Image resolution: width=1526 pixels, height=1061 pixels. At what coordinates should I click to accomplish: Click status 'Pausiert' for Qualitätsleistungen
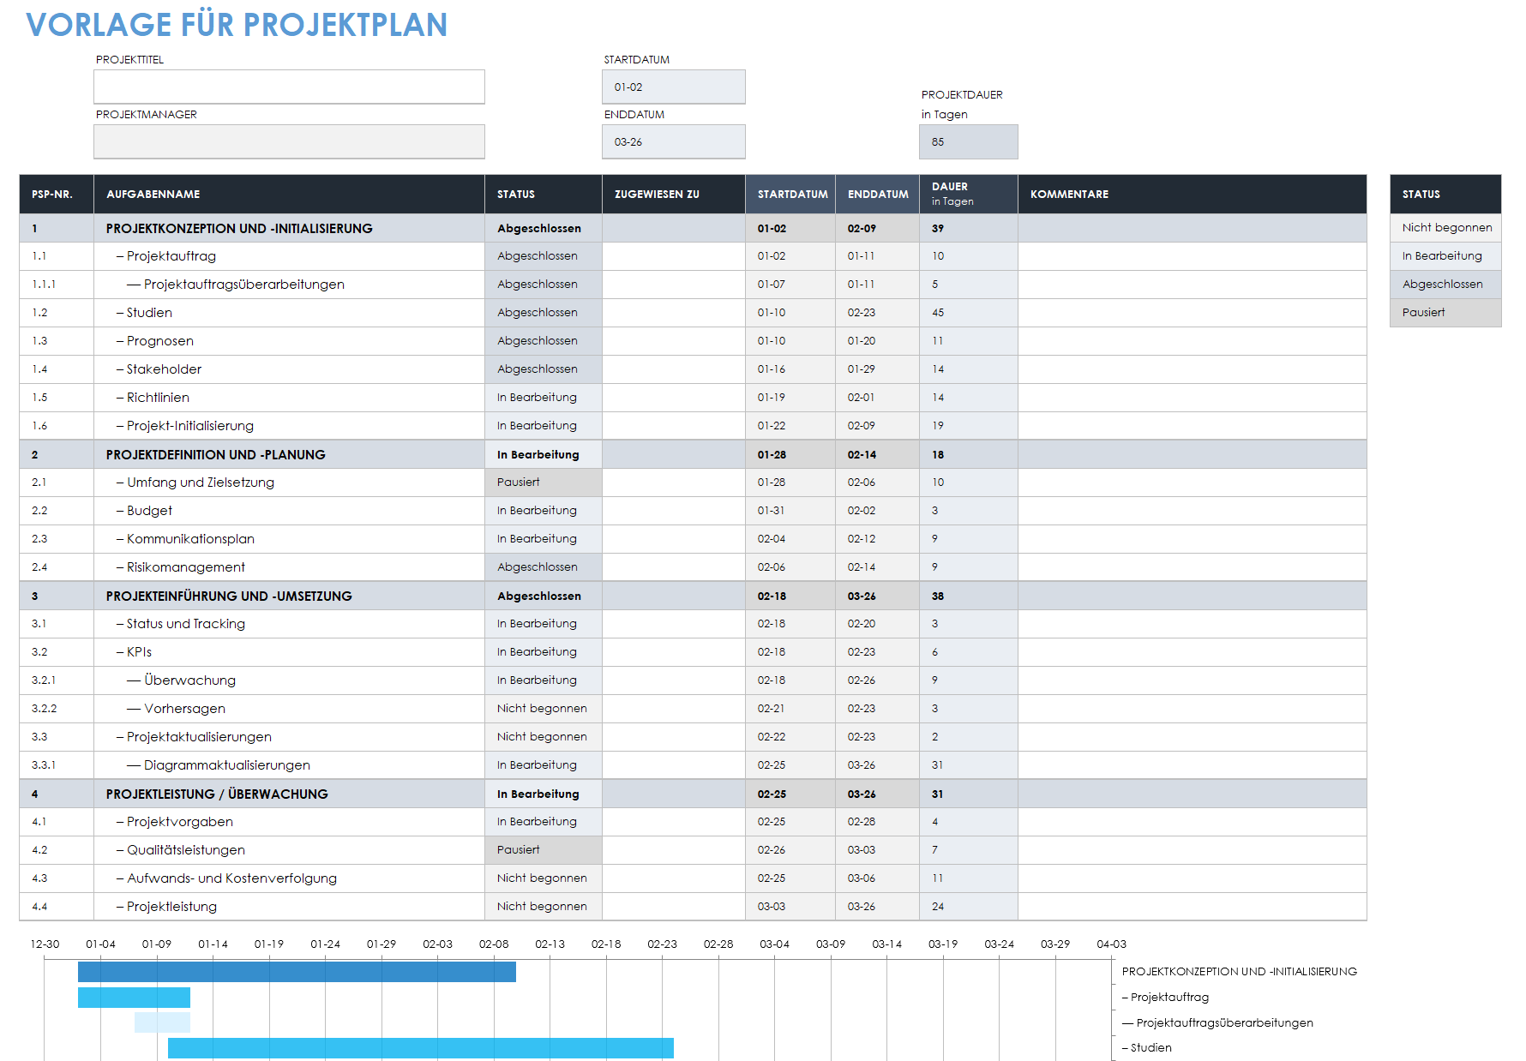pyautogui.click(x=544, y=850)
